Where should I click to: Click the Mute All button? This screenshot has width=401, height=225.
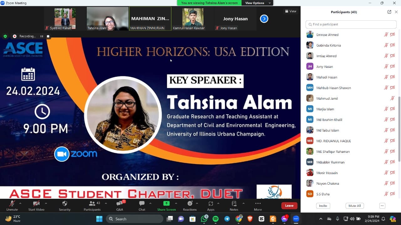[x=355, y=206]
